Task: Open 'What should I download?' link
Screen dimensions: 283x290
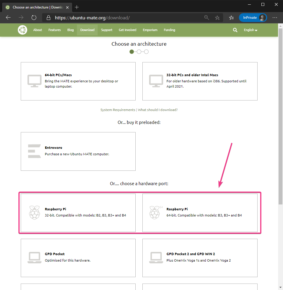Action: pos(158,110)
